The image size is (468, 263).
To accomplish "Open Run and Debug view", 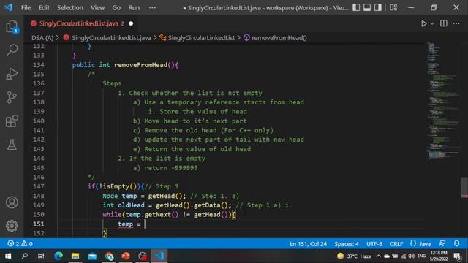I will click(x=12, y=74).
